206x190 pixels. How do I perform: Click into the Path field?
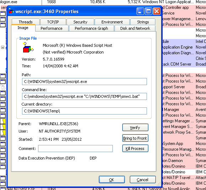tap(84, 82)
